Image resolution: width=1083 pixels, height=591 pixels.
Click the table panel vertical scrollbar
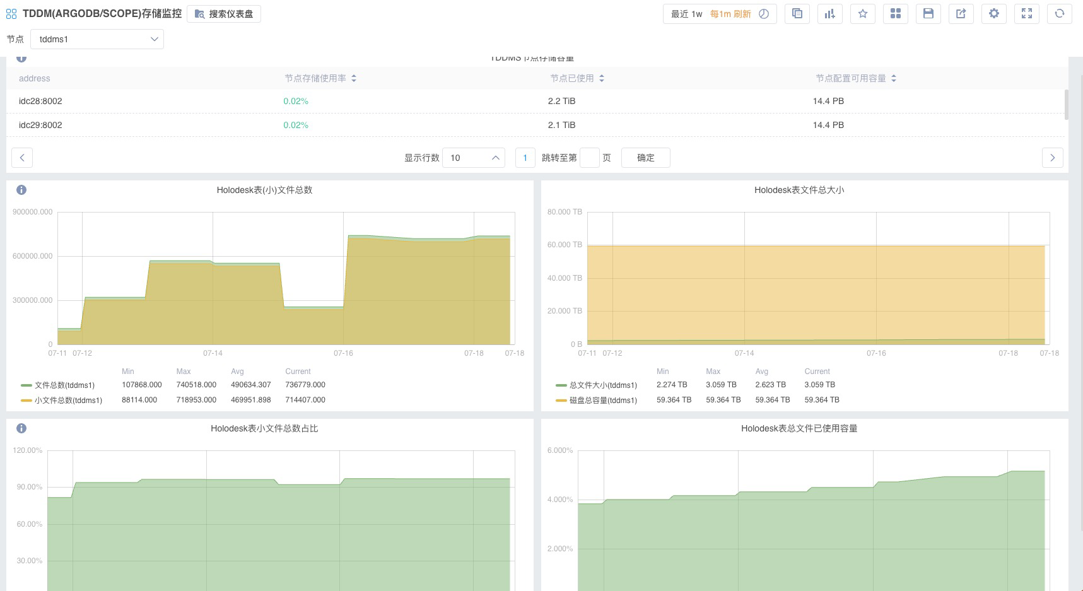(x=1066, y=104)
